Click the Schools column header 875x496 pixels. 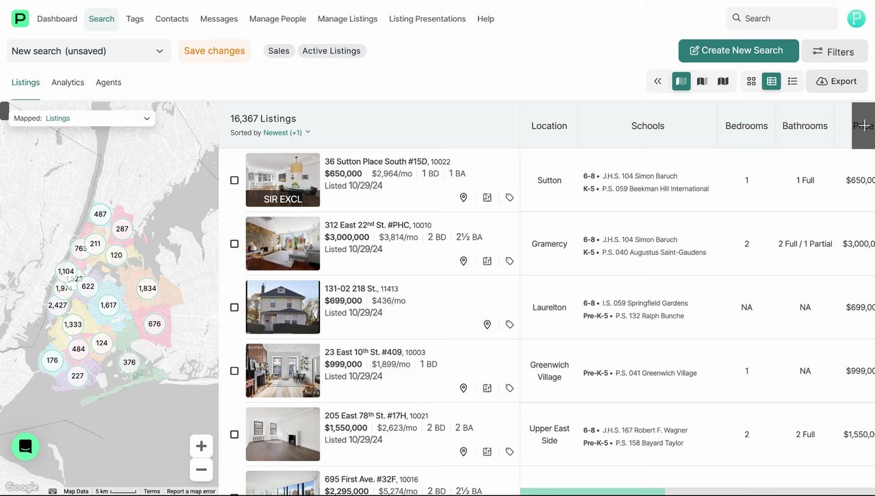click(x=647, y=126)
